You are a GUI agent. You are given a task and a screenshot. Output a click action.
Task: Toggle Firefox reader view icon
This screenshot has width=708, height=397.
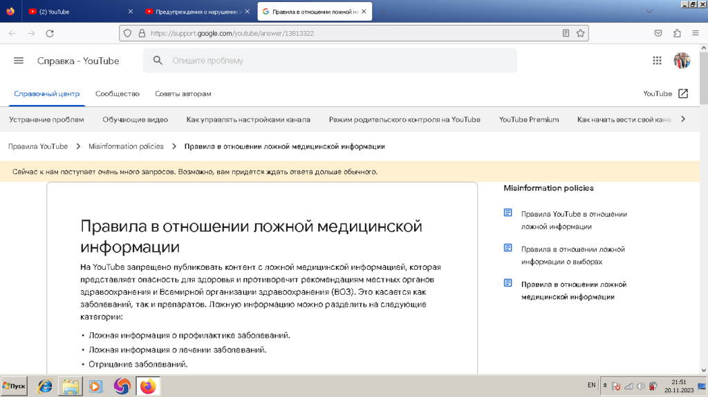coord(566,32)
